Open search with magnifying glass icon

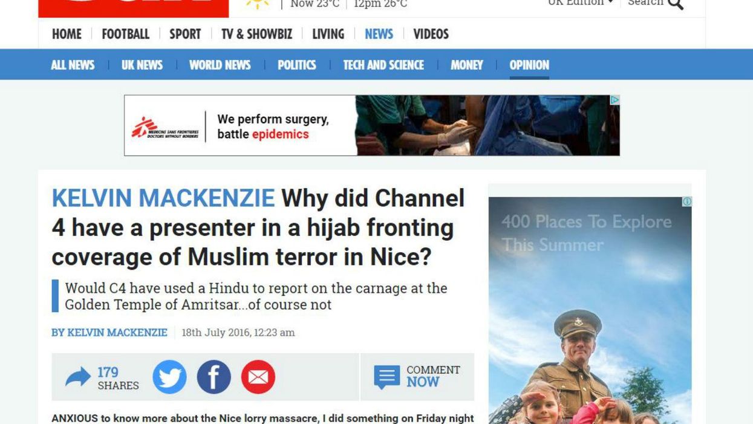675,4
